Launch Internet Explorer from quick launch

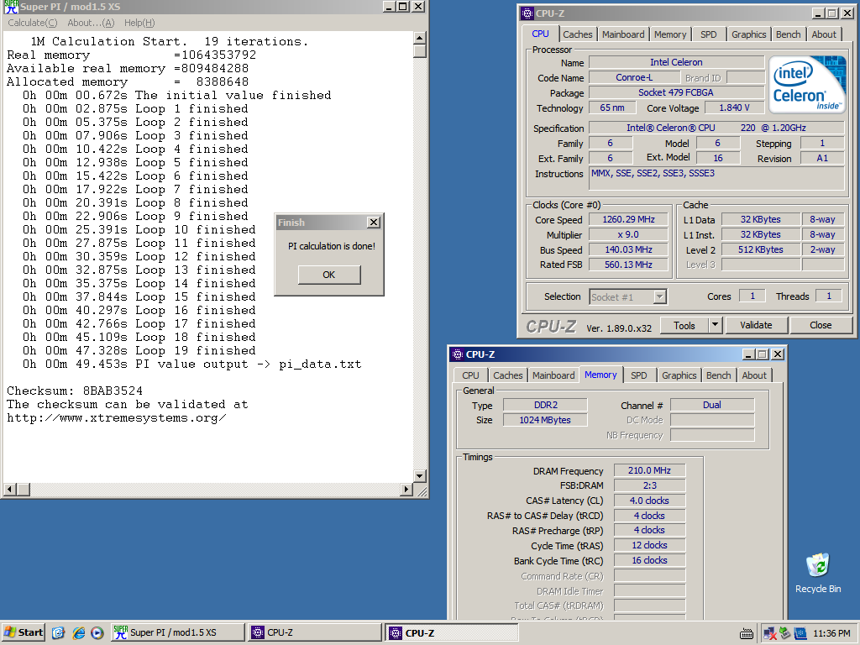pyautogui.click(x=78, y=633)
